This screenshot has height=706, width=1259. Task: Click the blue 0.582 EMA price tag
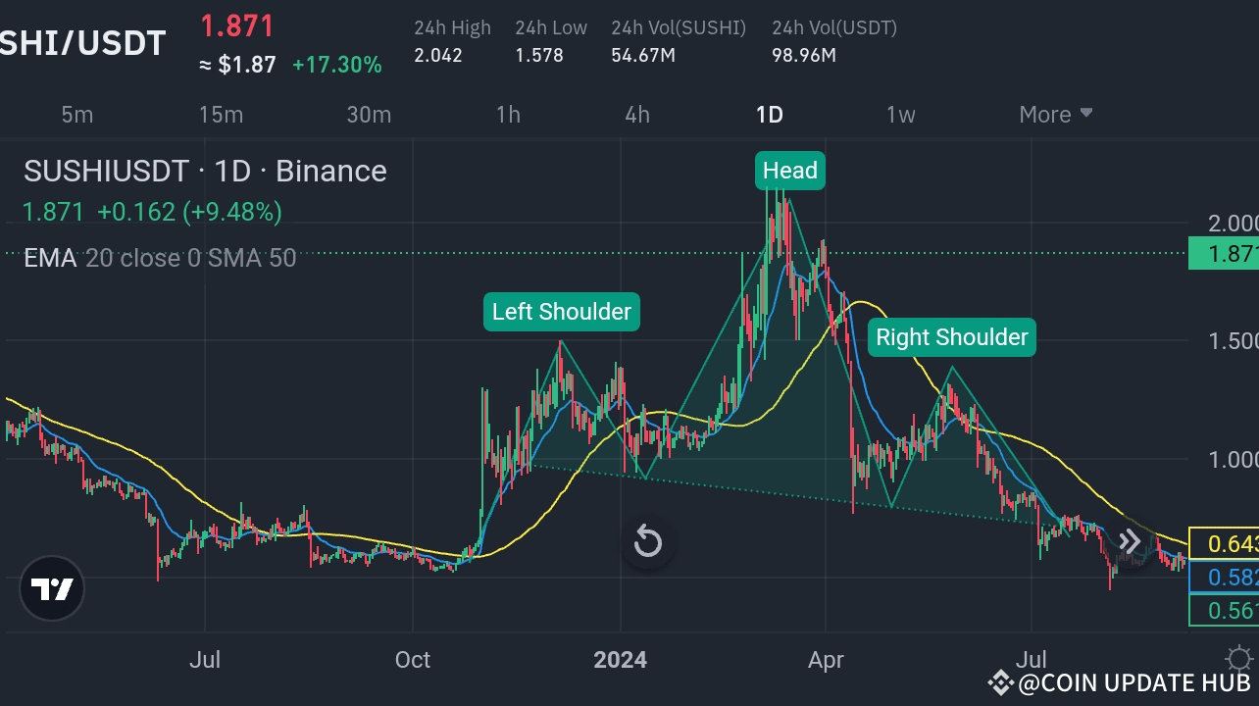(1223, 578)
